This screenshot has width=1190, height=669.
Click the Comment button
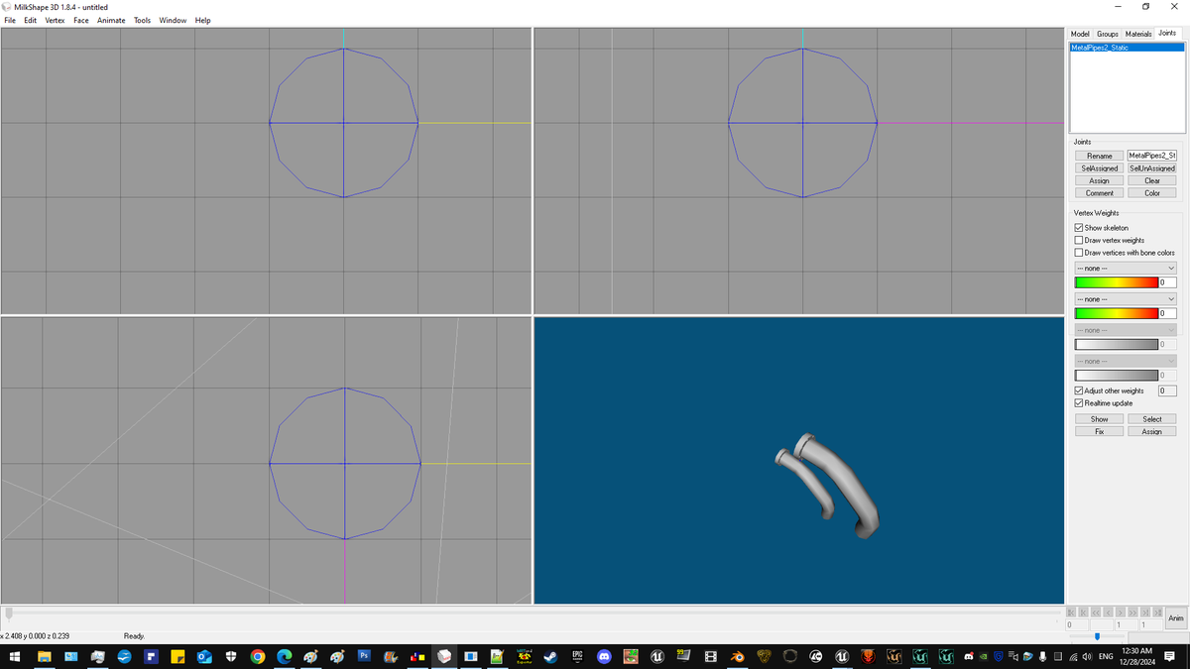pyautogui.click(x=1100, y=193)
